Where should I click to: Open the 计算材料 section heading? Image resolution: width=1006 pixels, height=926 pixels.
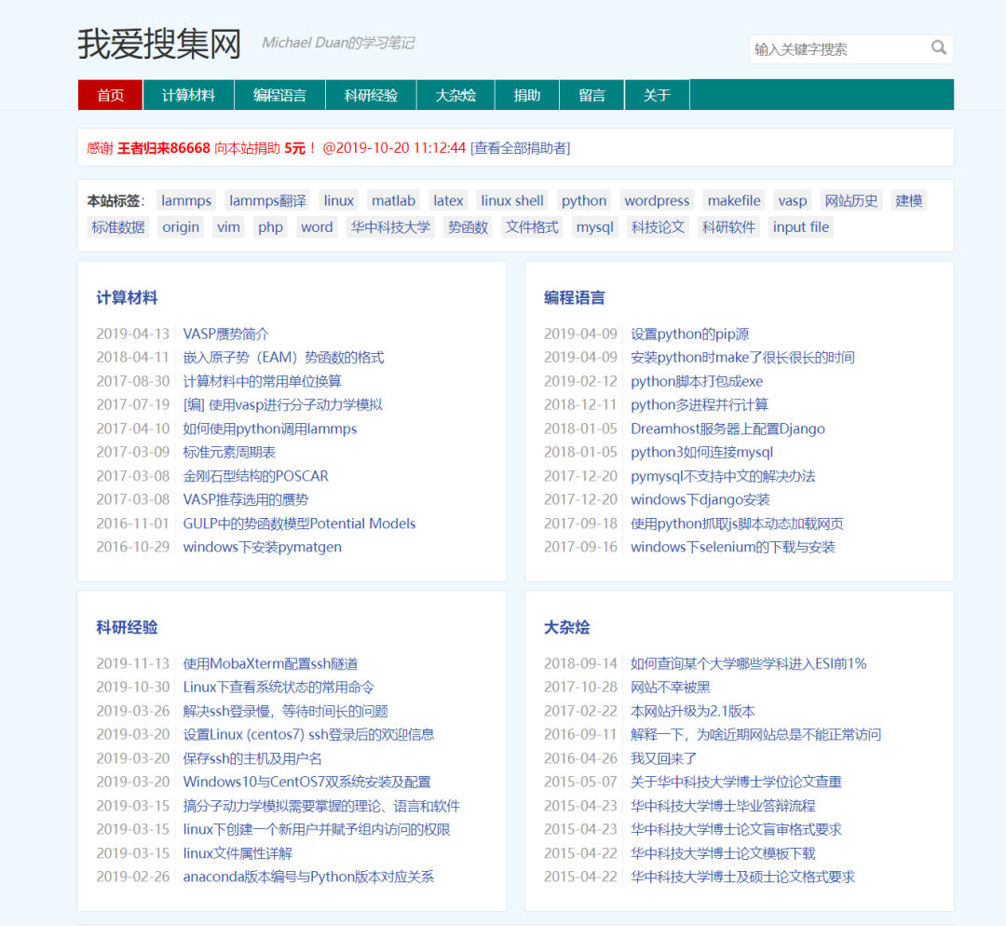(x=127, y=298)
